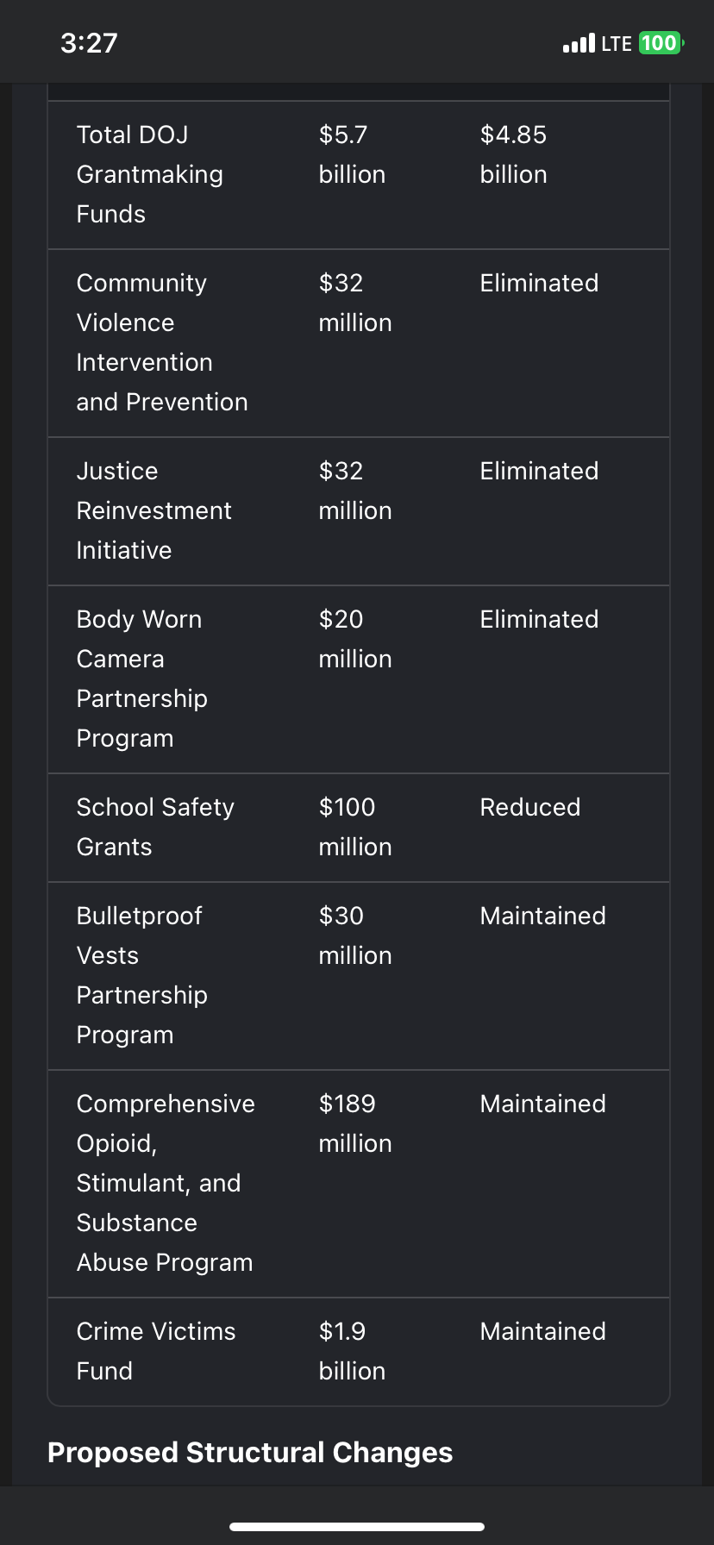Tap the $100 million amount
Image resolution: width=714 pixels, height=1545 pixels.
click(354, 827)
